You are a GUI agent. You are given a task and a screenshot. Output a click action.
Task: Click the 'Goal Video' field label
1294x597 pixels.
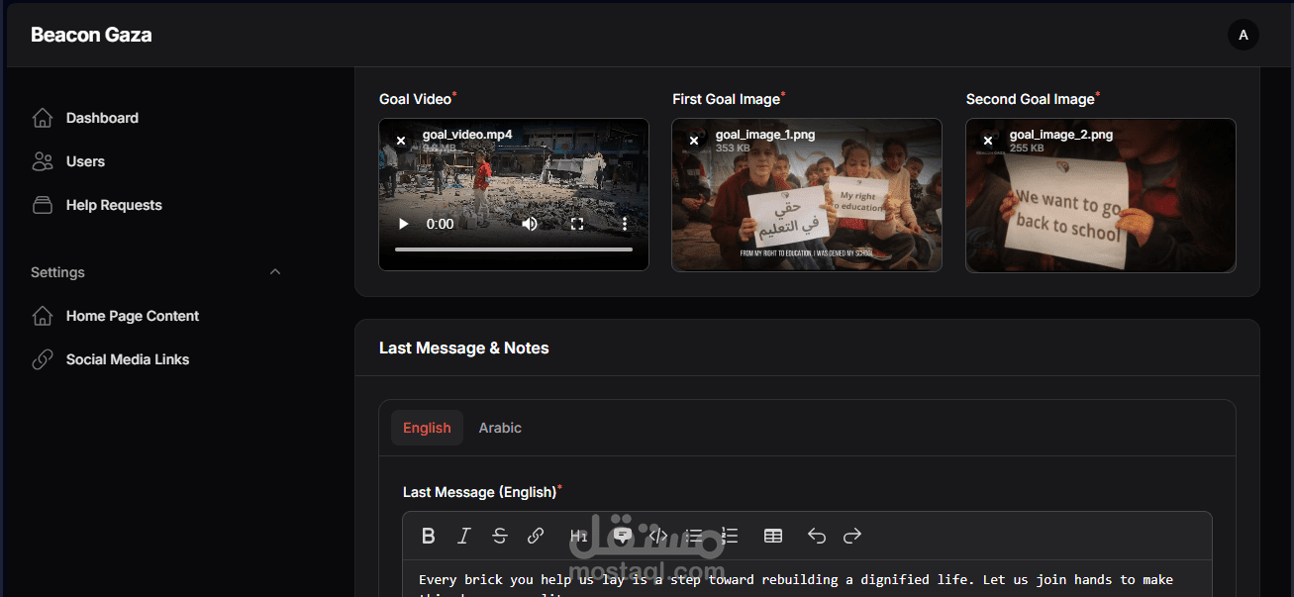tap(418, 99)
